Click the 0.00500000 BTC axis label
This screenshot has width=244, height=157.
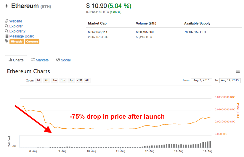tap(225, 122)
